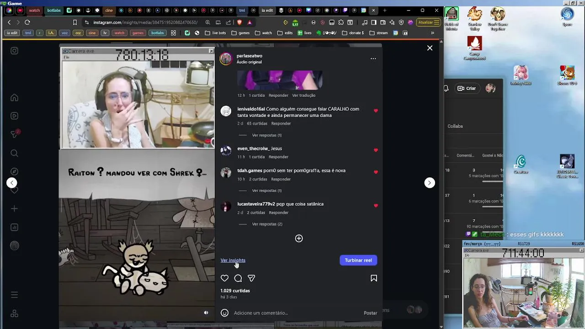This screenshot has width=585, height=329.
Task: Open the Reels icon in Instagram sidebar
Action: [x=14, y=116]
